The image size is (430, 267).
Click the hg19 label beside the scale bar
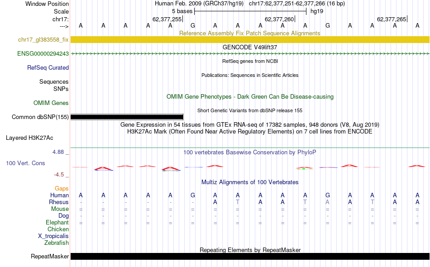(x=317, y=11)
